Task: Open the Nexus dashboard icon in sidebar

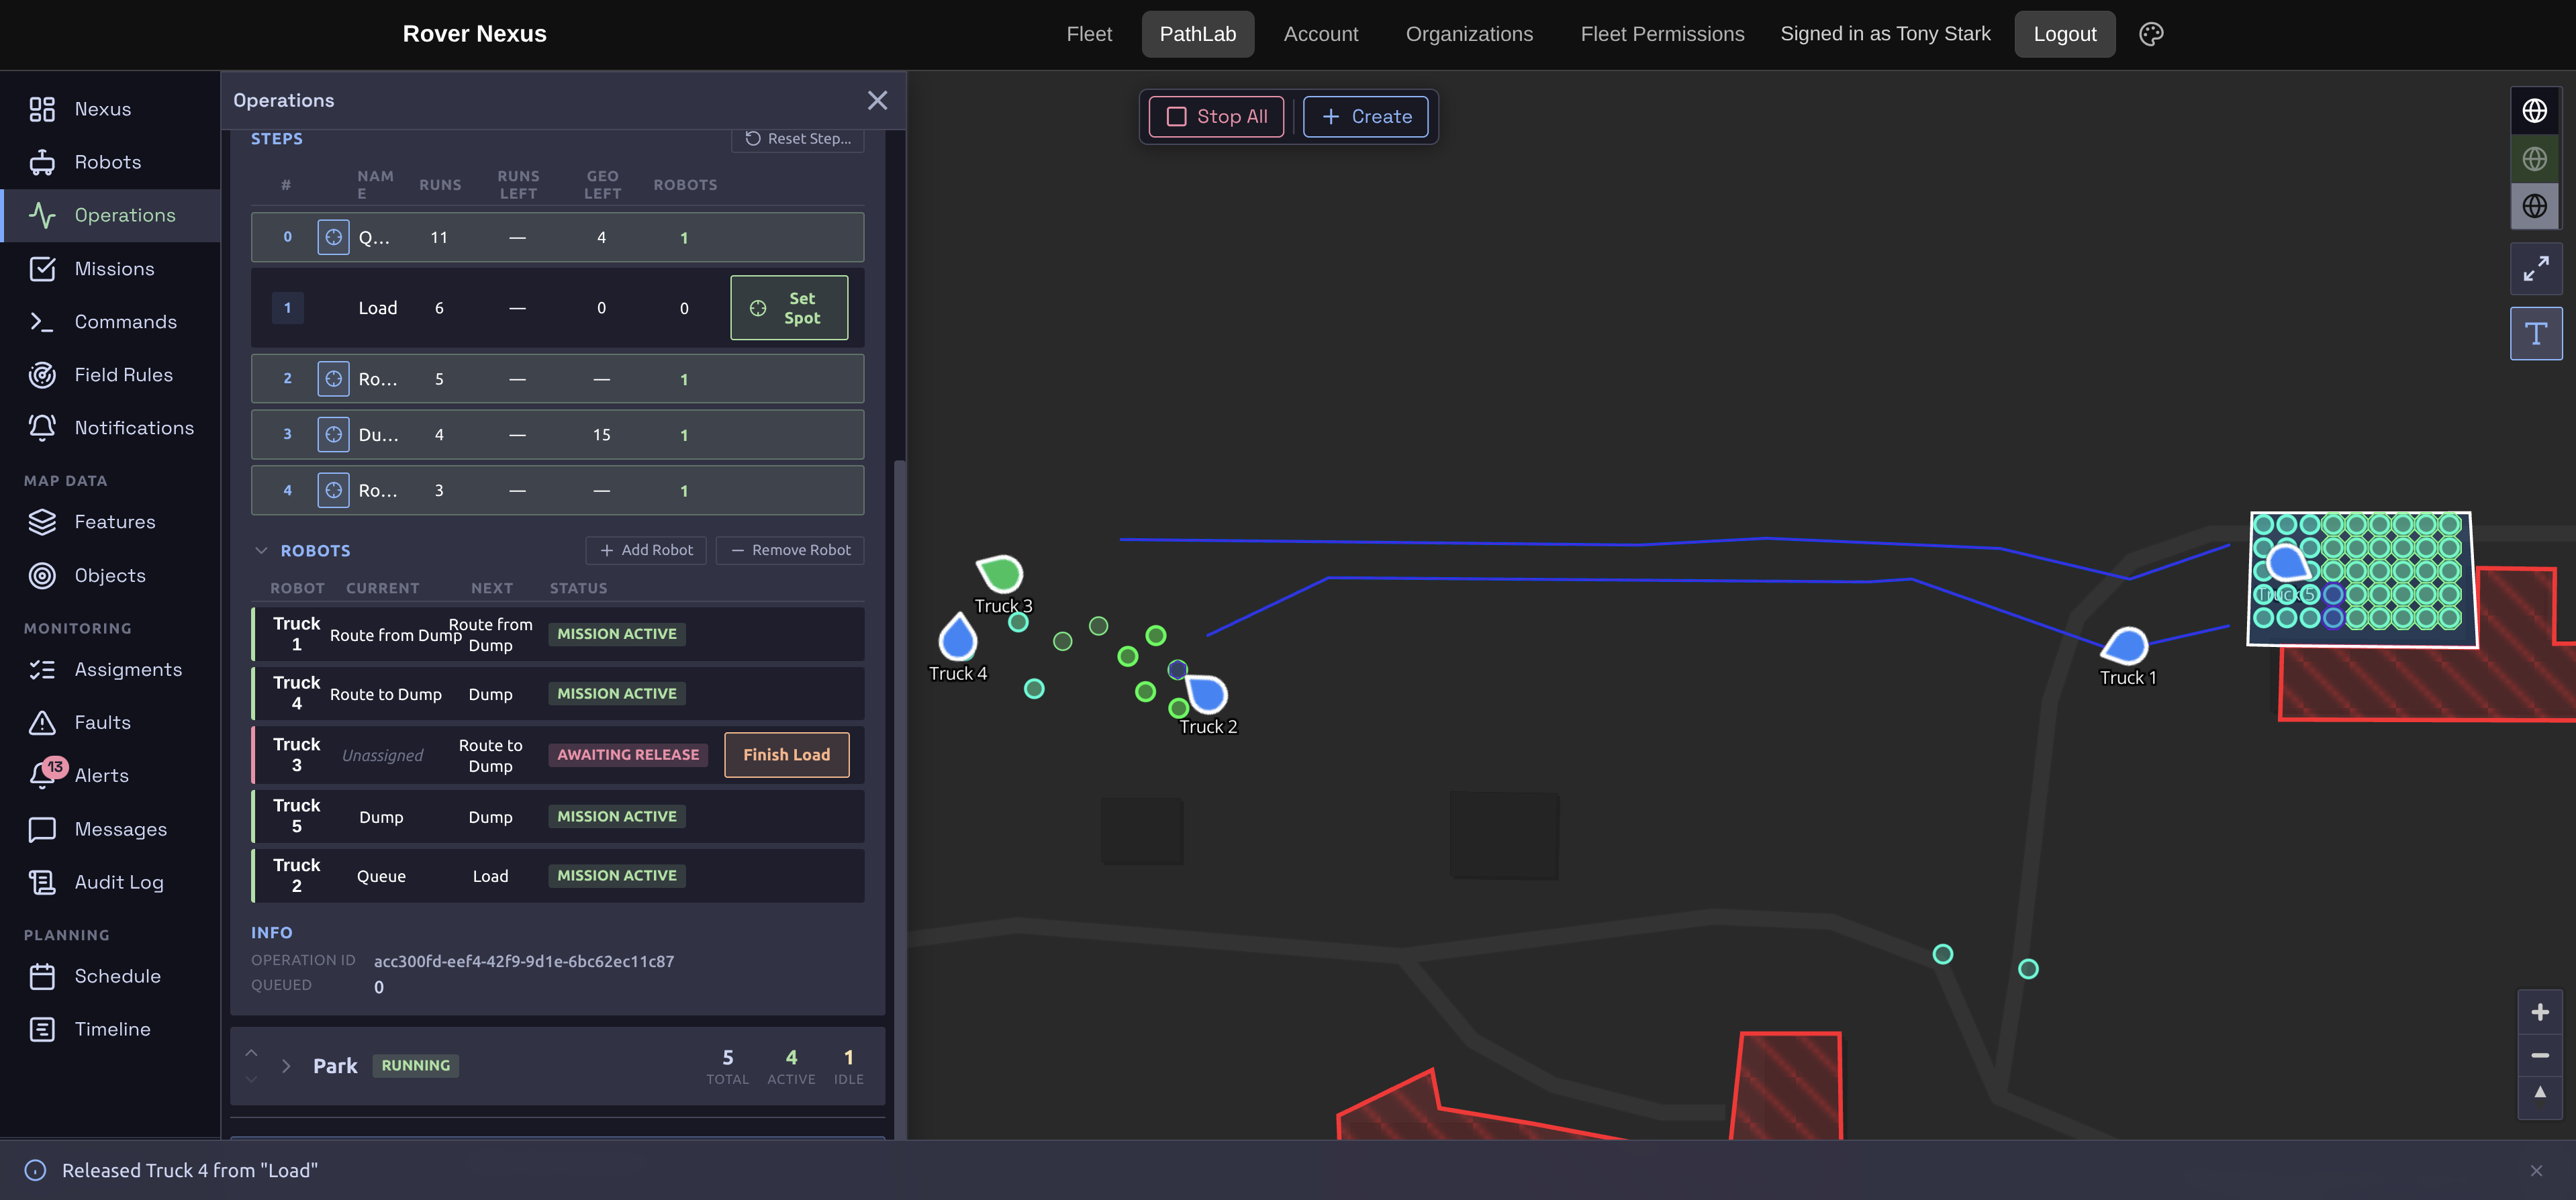Action: (x=42, y=109)
